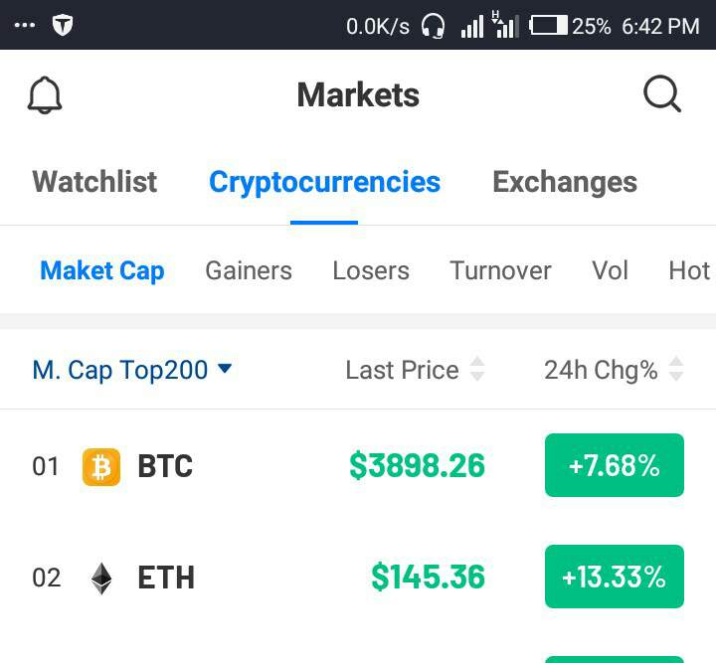The width and height of the screenshot is (716, 663).
Task: Switch to the Exchanges tab
Action: coord(565,182)
